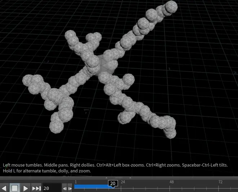Click frame 1 label on timeline

click(76, 182)
